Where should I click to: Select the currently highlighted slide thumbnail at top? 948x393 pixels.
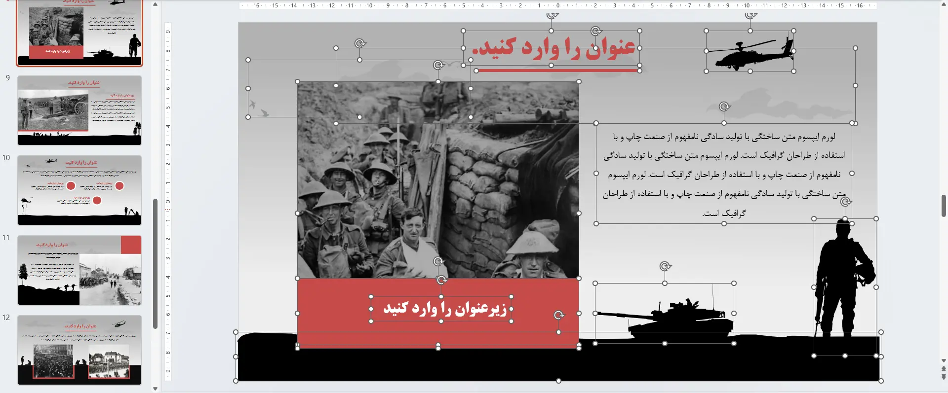[x=79, y=33]
